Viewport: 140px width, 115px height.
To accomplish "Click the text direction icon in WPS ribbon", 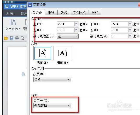I will [x=13, y=22].
